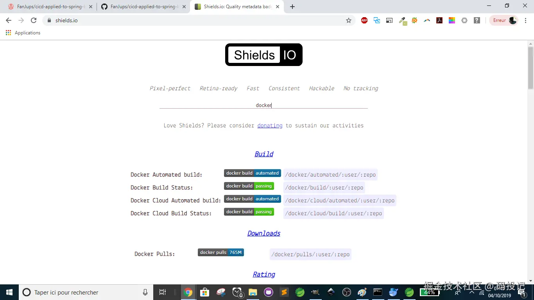The height and width of the screenshot is (300, 534).
Task: Open Sublime Text from the taskbar
Action: click(284, 292)
